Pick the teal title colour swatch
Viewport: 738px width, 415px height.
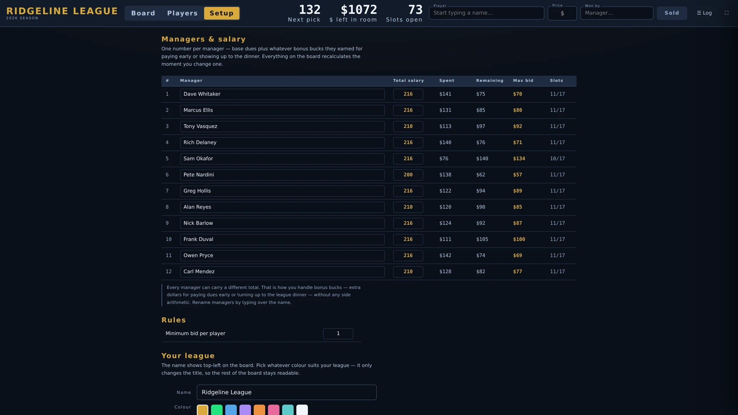(x=288, y=410)
